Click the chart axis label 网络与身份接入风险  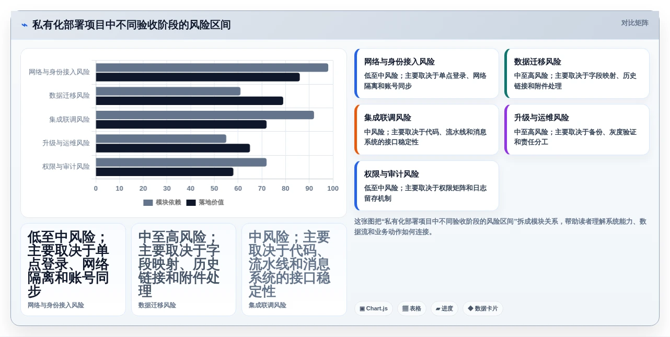[59, 72]
